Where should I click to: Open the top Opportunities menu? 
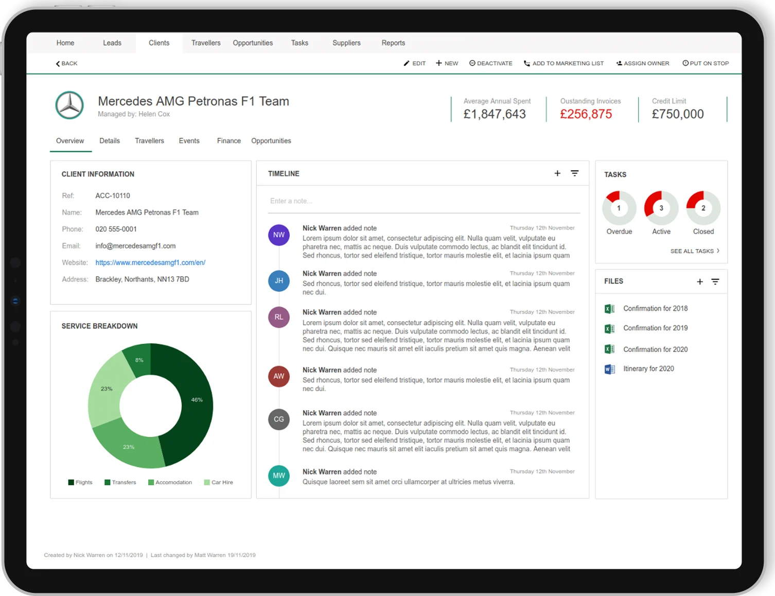253,43
